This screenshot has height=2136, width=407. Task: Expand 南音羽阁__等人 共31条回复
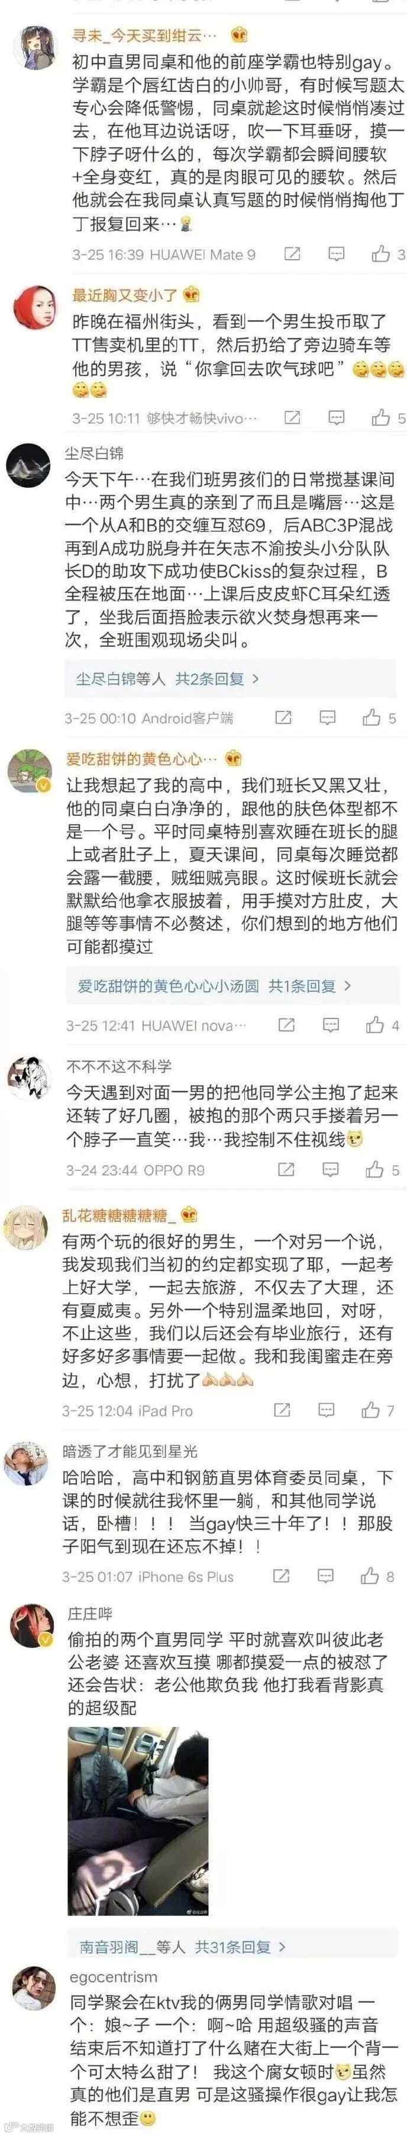pyautogui.click(x=183, y=1946)
